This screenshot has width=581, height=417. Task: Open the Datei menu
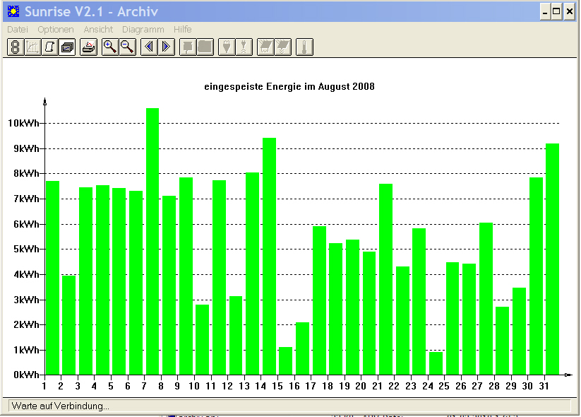coord(18,29)
